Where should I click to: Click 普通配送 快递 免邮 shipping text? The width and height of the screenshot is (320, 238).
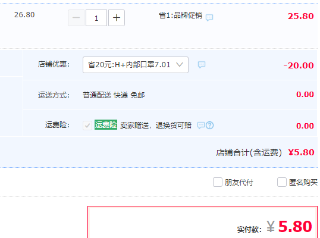pos(114,95)
